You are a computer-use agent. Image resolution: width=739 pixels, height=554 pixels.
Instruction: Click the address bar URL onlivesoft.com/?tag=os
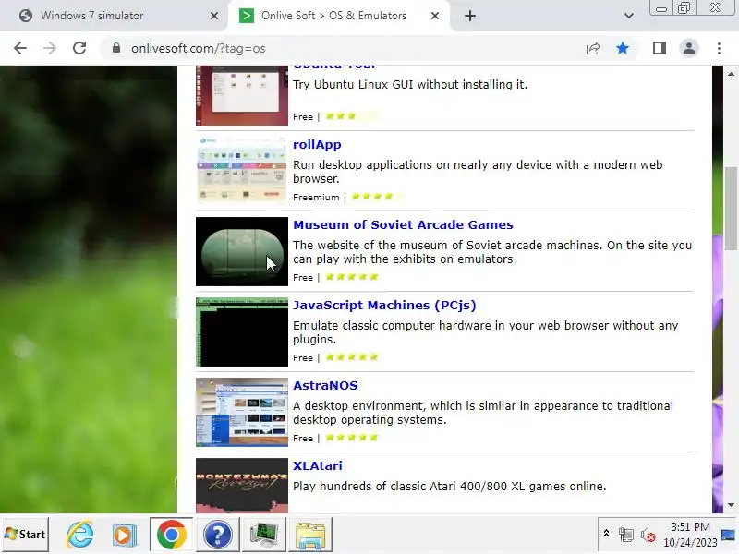coord(199,49)
